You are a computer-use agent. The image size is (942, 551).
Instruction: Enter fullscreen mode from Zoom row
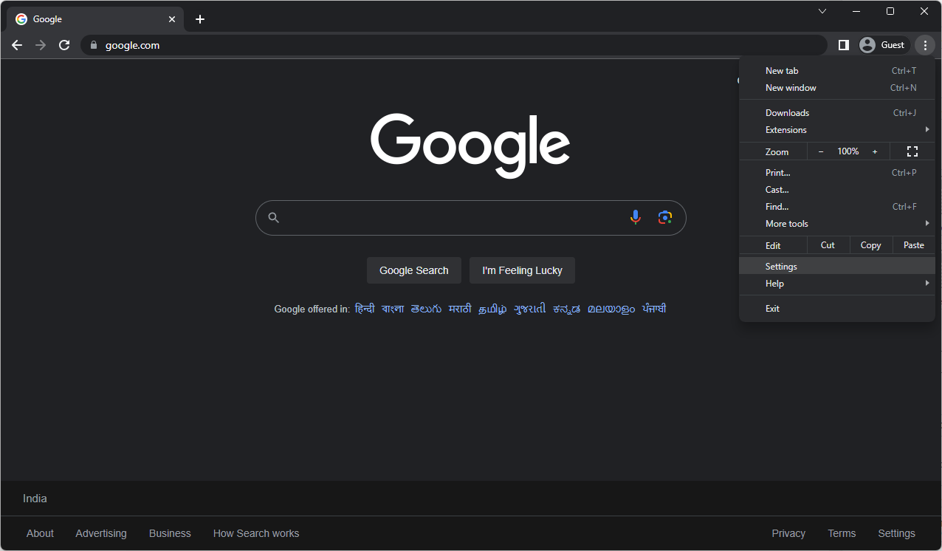[912, 151]
